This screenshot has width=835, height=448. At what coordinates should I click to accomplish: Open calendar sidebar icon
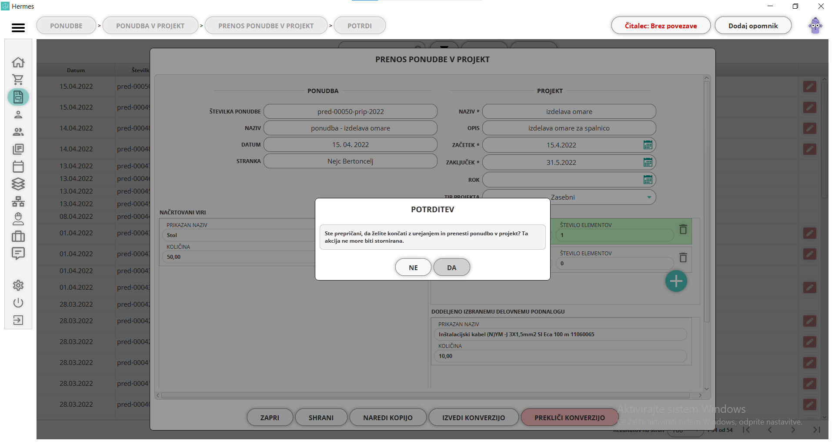click(x=18, y=167)
